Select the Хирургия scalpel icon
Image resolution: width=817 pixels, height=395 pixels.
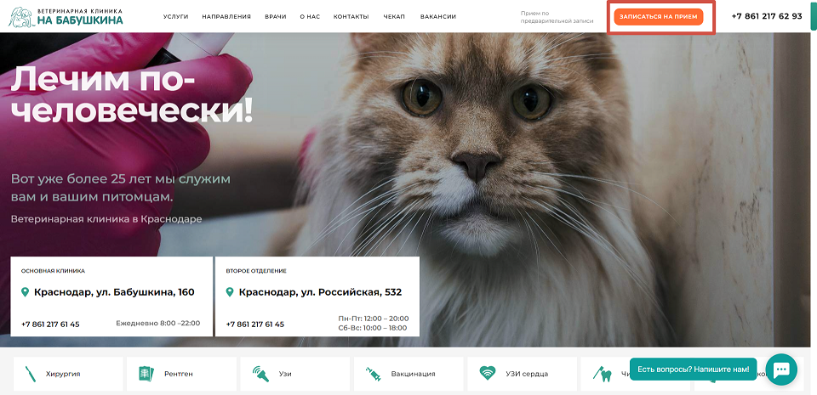point(31,374)
